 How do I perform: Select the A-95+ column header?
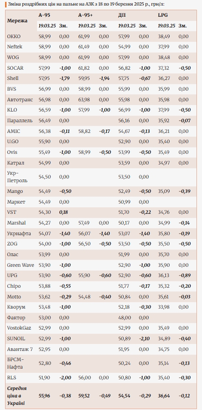click(86, 15)
